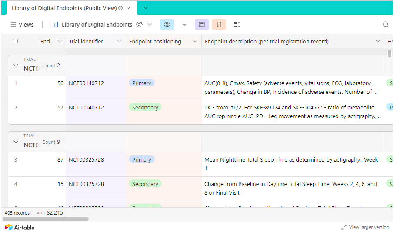
Task: Click the grid view table icon
Action: click(x=54, y=24)
